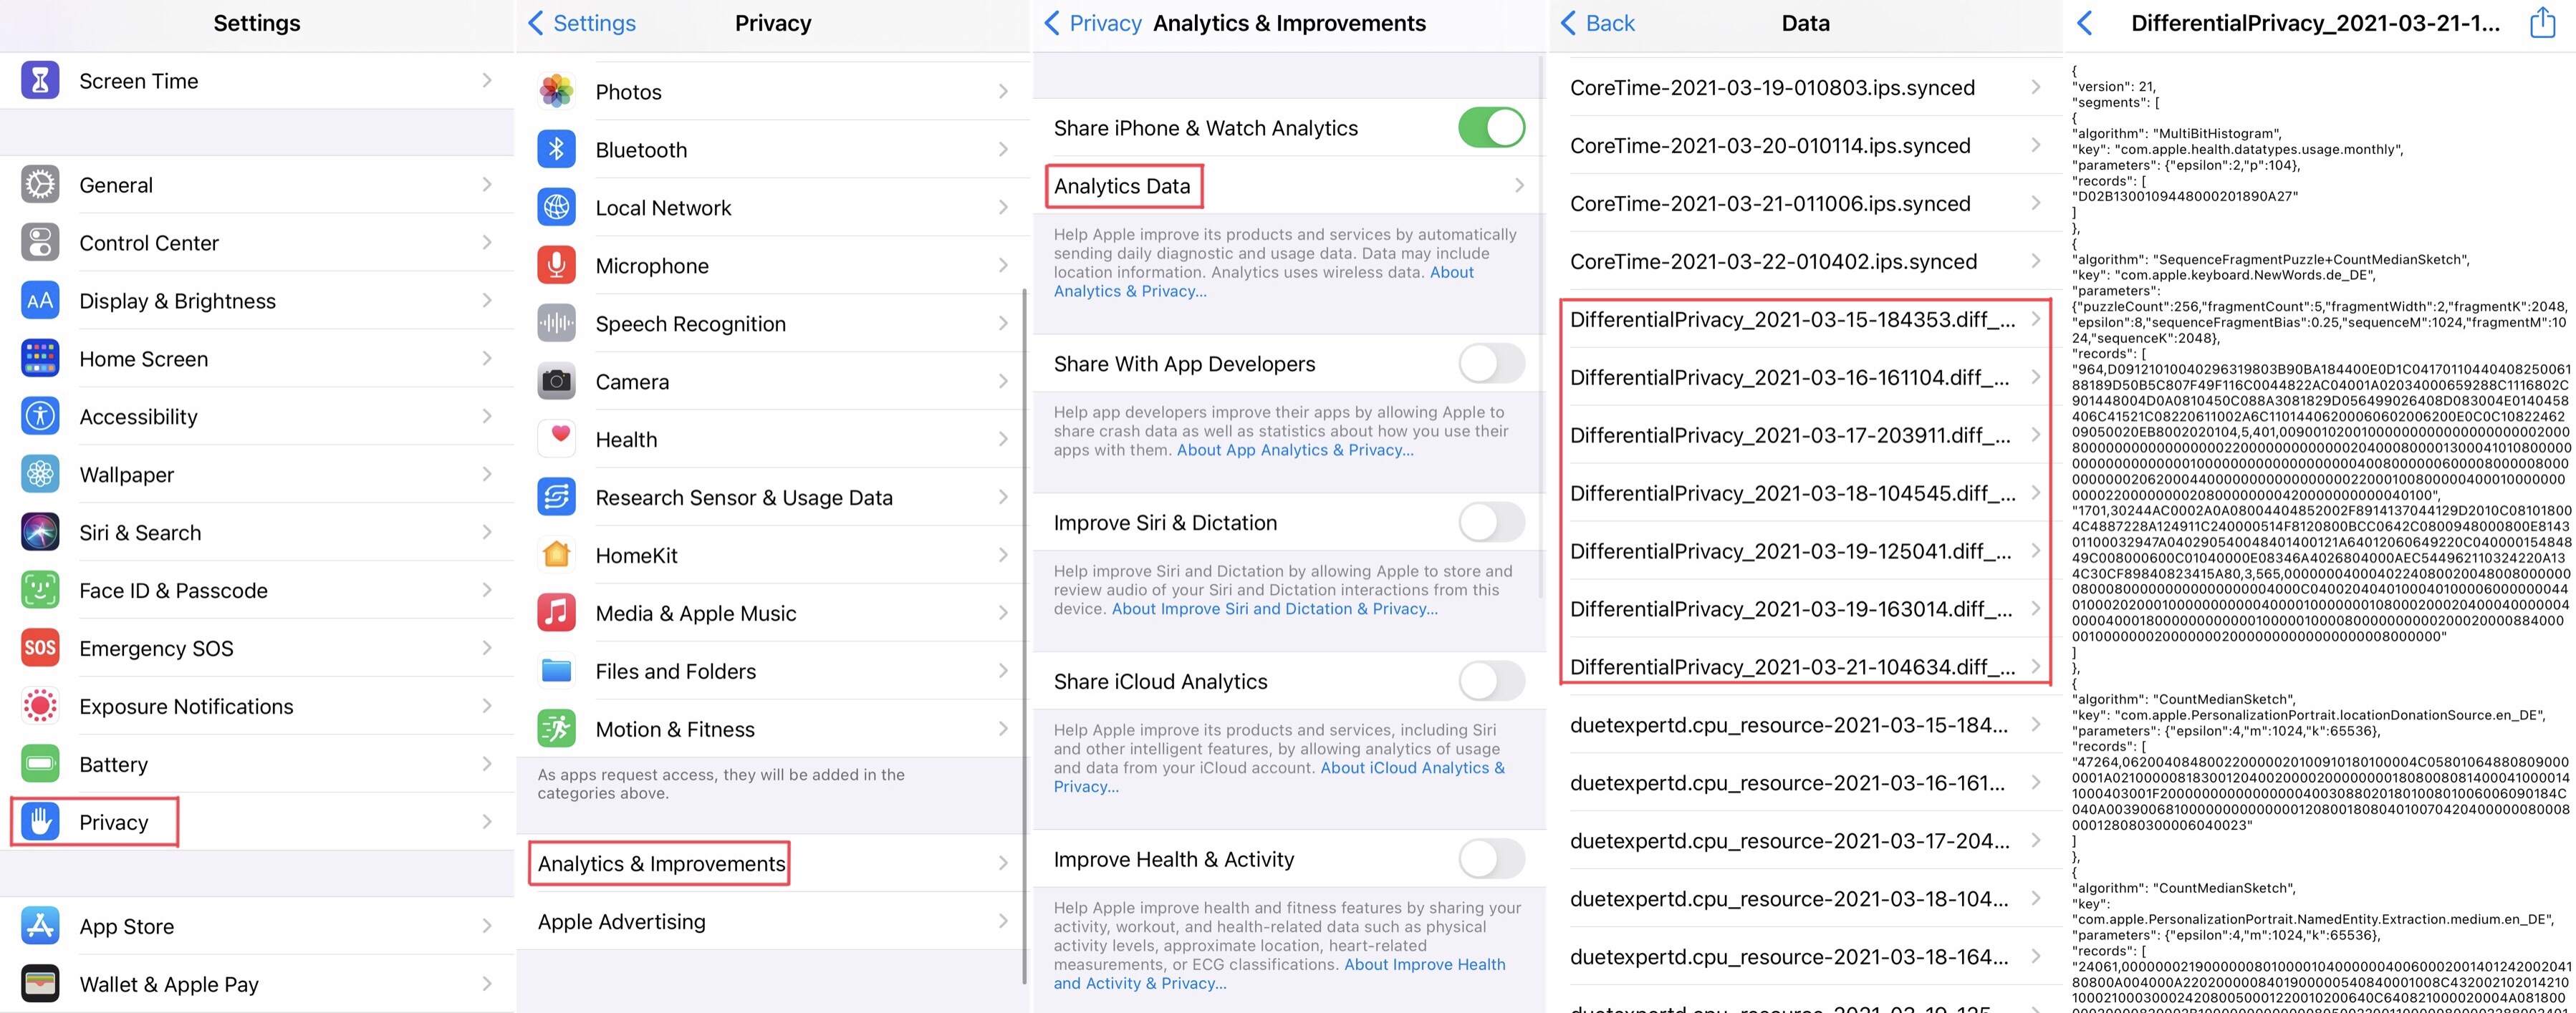Viewport: 2576px width, 1013px height.
Task: Open About Improve Siri and Dictation link
Action: 1275,609
